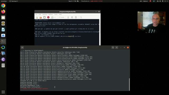Click the microphone icon in system tray
The width and height of the screenshot is (169, 95).
coord(163,1)
